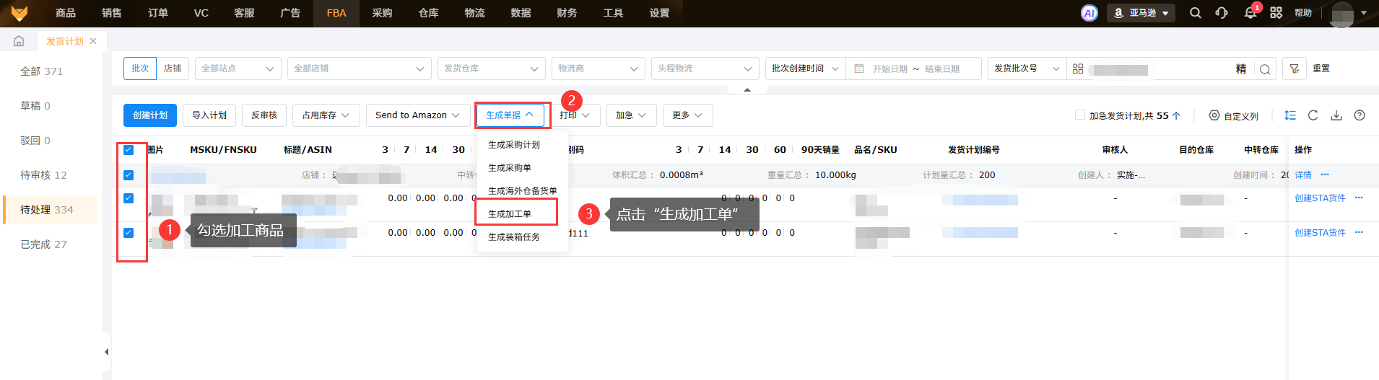Click the batch input grid icon
Screen dimensions: 1379x380
(x=1078, y=69)
